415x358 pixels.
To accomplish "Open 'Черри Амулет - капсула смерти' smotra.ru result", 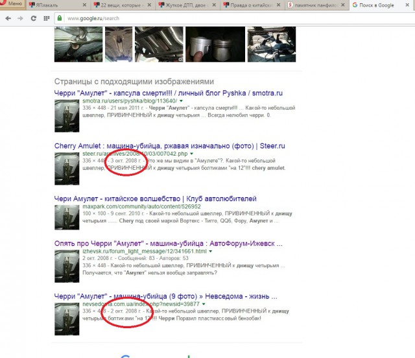I will [x=169, y=93].
